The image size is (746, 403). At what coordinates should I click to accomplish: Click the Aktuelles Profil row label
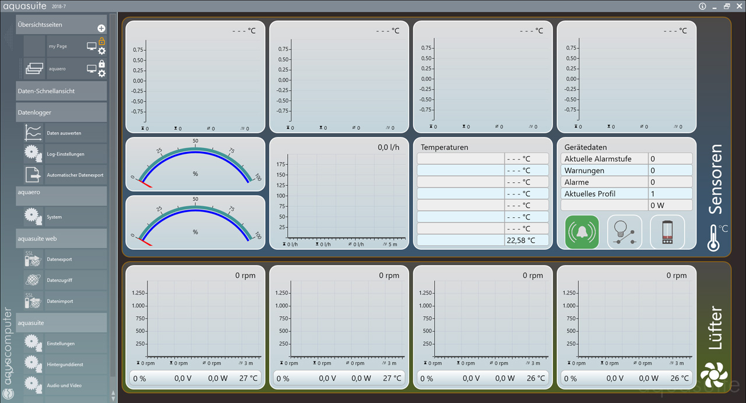pos(590,193)
